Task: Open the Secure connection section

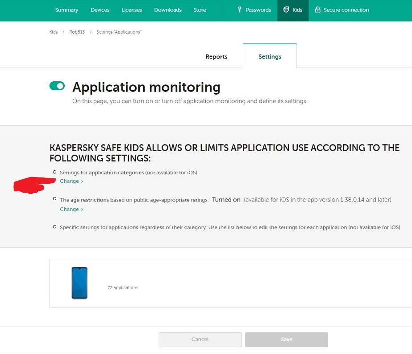Action: coord(346,10)
